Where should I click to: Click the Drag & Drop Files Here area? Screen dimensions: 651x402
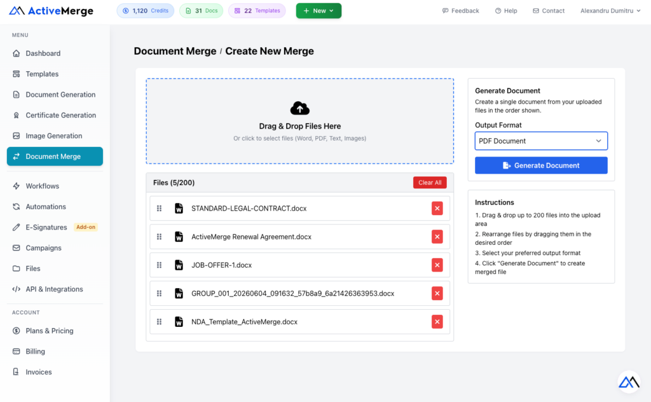[300, 121]
